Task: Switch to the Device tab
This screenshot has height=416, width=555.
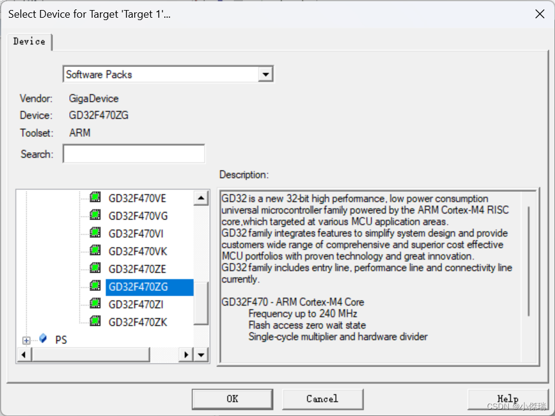Action: pyautogui.click(x=30, y=42)
